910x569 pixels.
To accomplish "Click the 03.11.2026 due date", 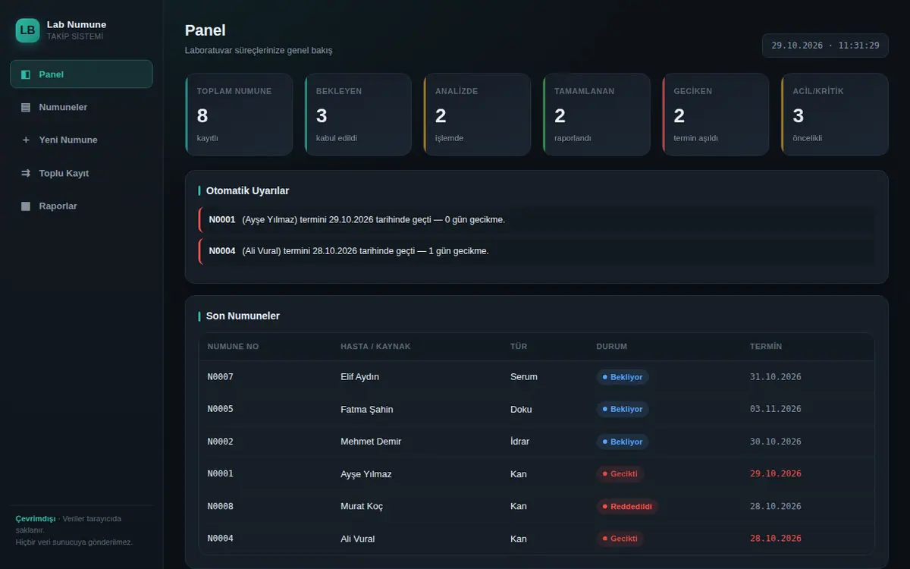I will (x=776, y=410).
